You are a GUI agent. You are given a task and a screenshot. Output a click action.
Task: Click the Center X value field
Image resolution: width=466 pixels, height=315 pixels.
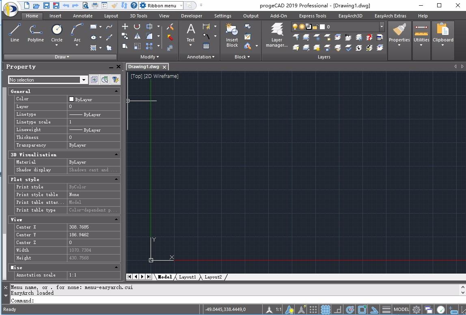tap(94, 227)
